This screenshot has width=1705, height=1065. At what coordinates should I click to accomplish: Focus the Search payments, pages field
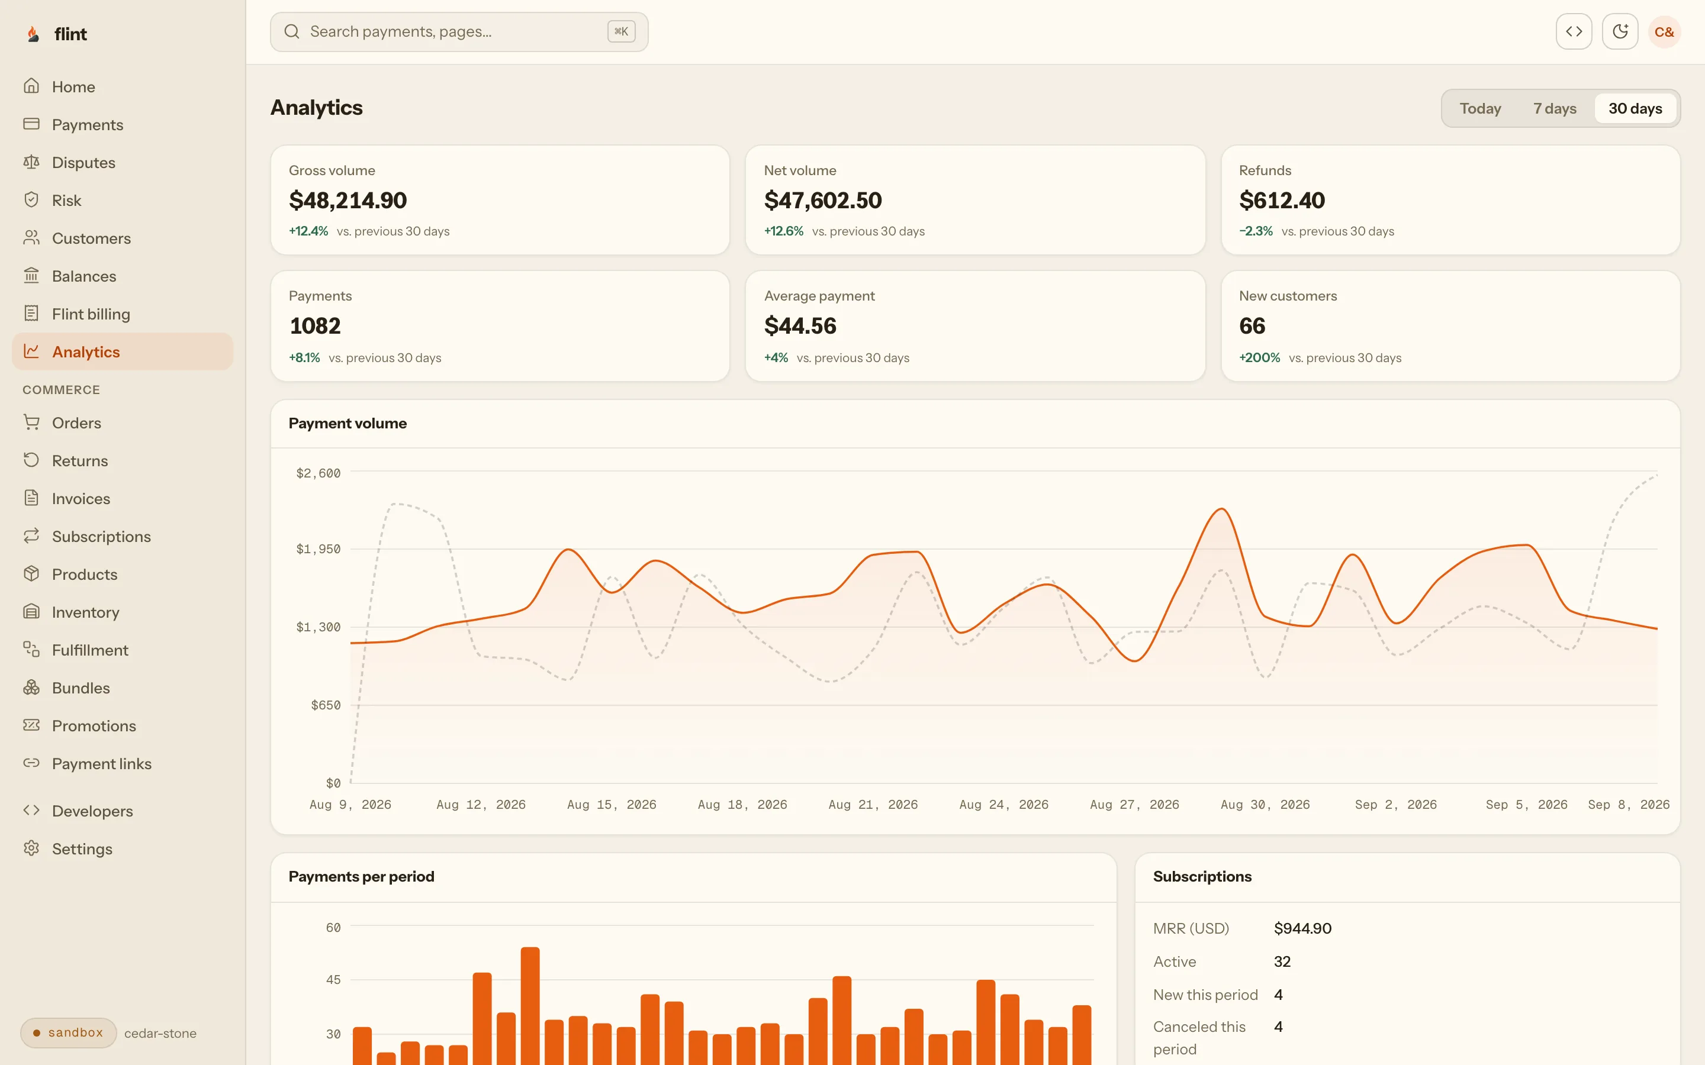[459, 32]
